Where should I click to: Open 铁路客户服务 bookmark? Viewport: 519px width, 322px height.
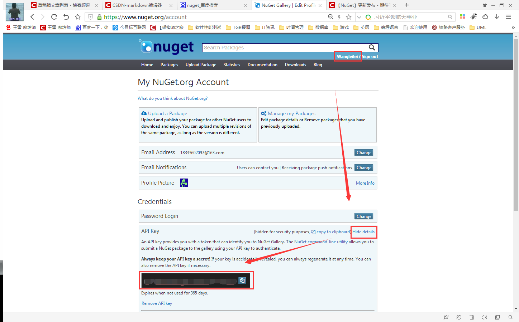tap(448, 28)
